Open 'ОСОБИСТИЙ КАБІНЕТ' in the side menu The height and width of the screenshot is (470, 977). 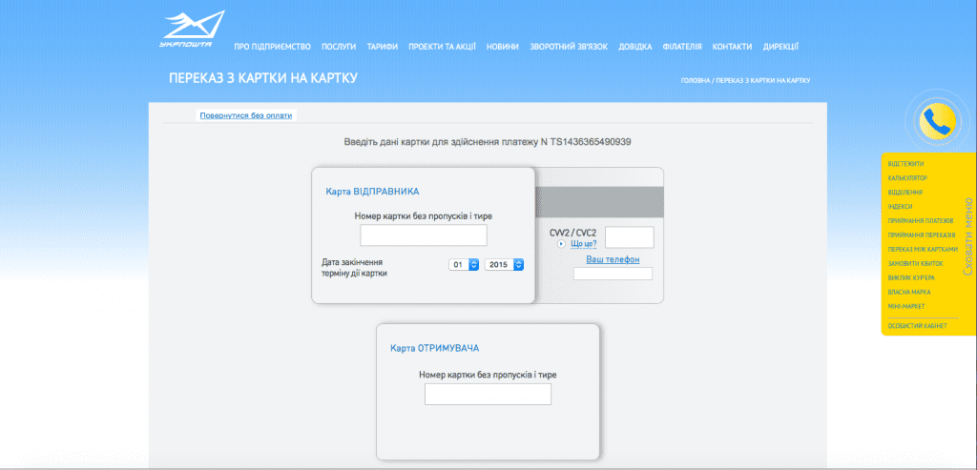click(x=918, y=326)
